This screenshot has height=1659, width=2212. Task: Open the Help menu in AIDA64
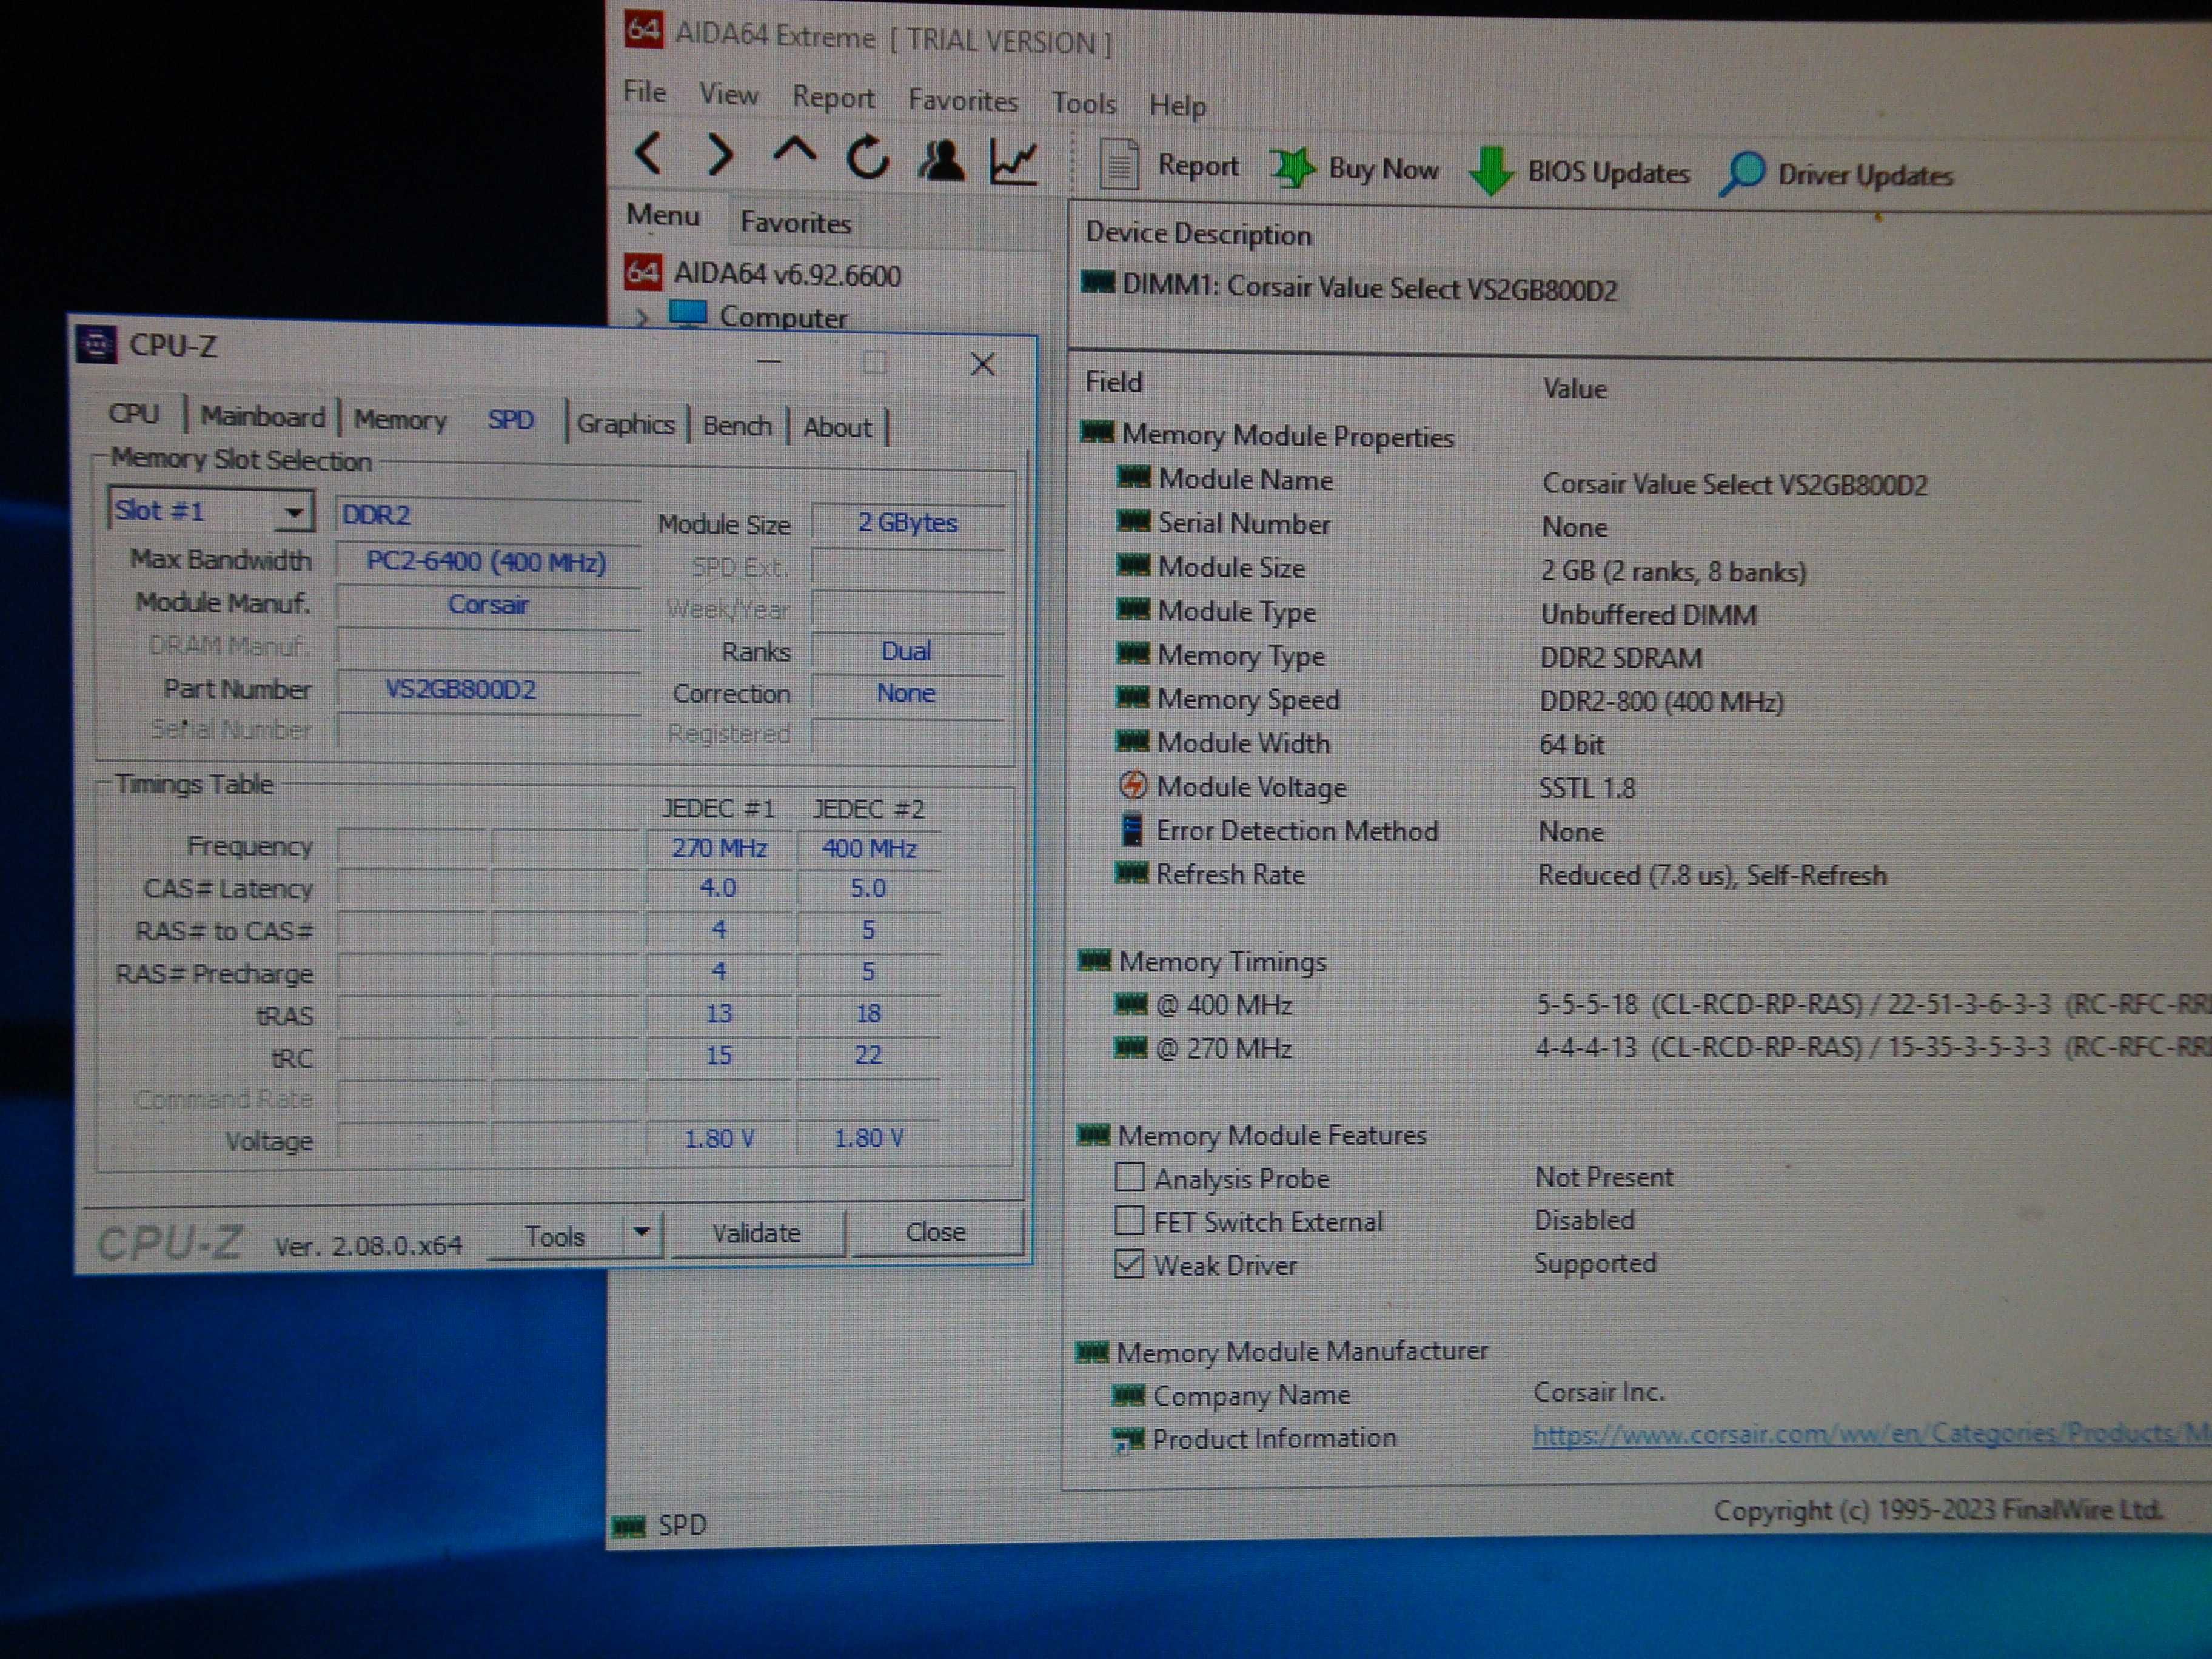[1177, 105]
